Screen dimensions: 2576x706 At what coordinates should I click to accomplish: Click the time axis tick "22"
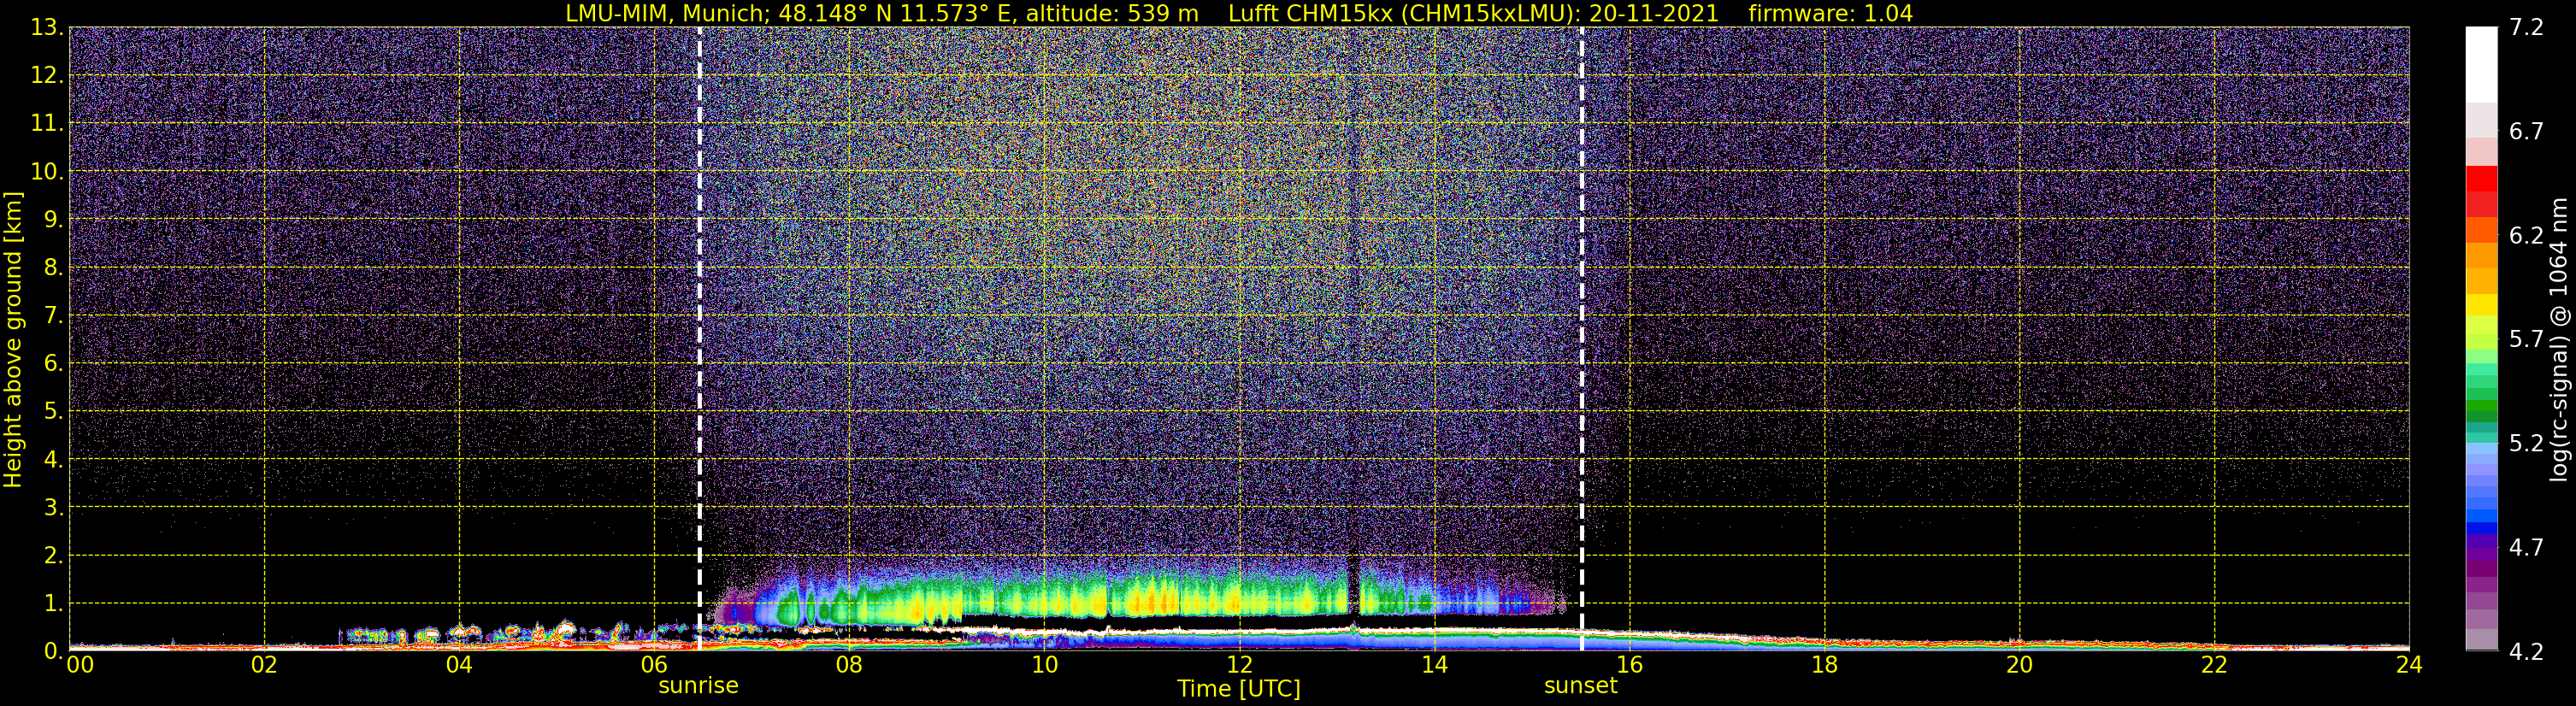pyautogui.click(x=2214, y=665)
